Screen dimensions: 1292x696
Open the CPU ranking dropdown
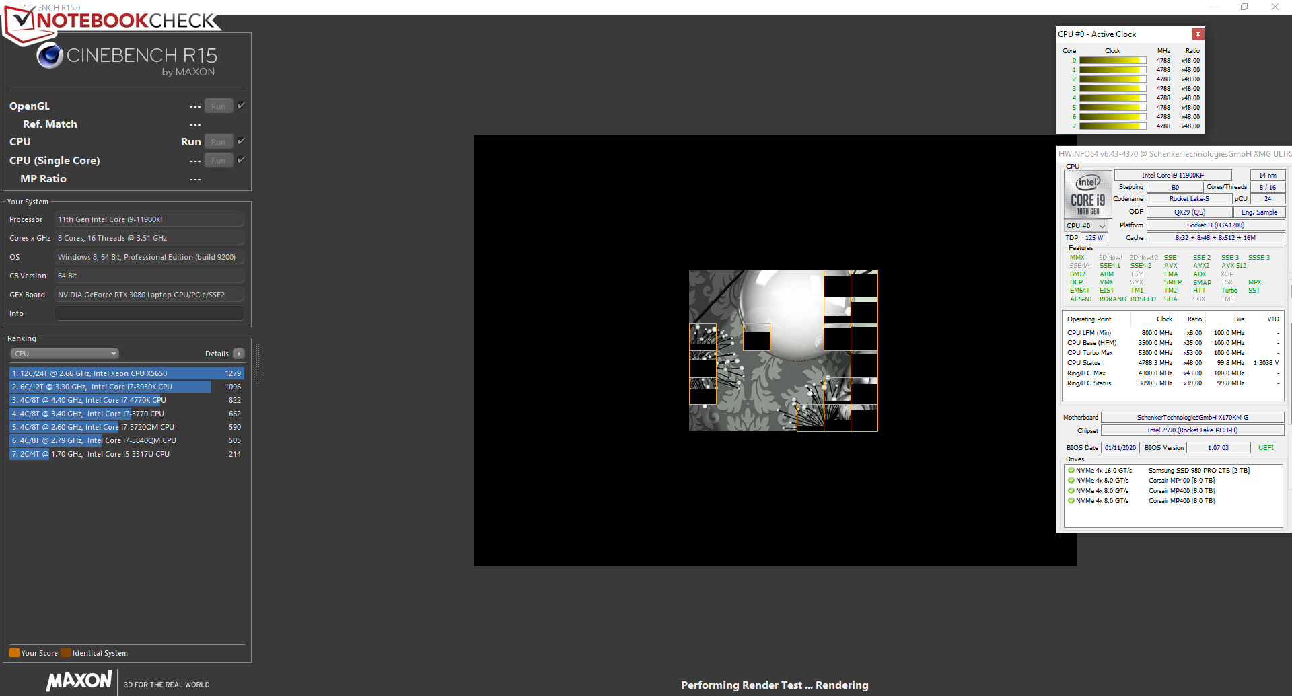coord(65,354)
